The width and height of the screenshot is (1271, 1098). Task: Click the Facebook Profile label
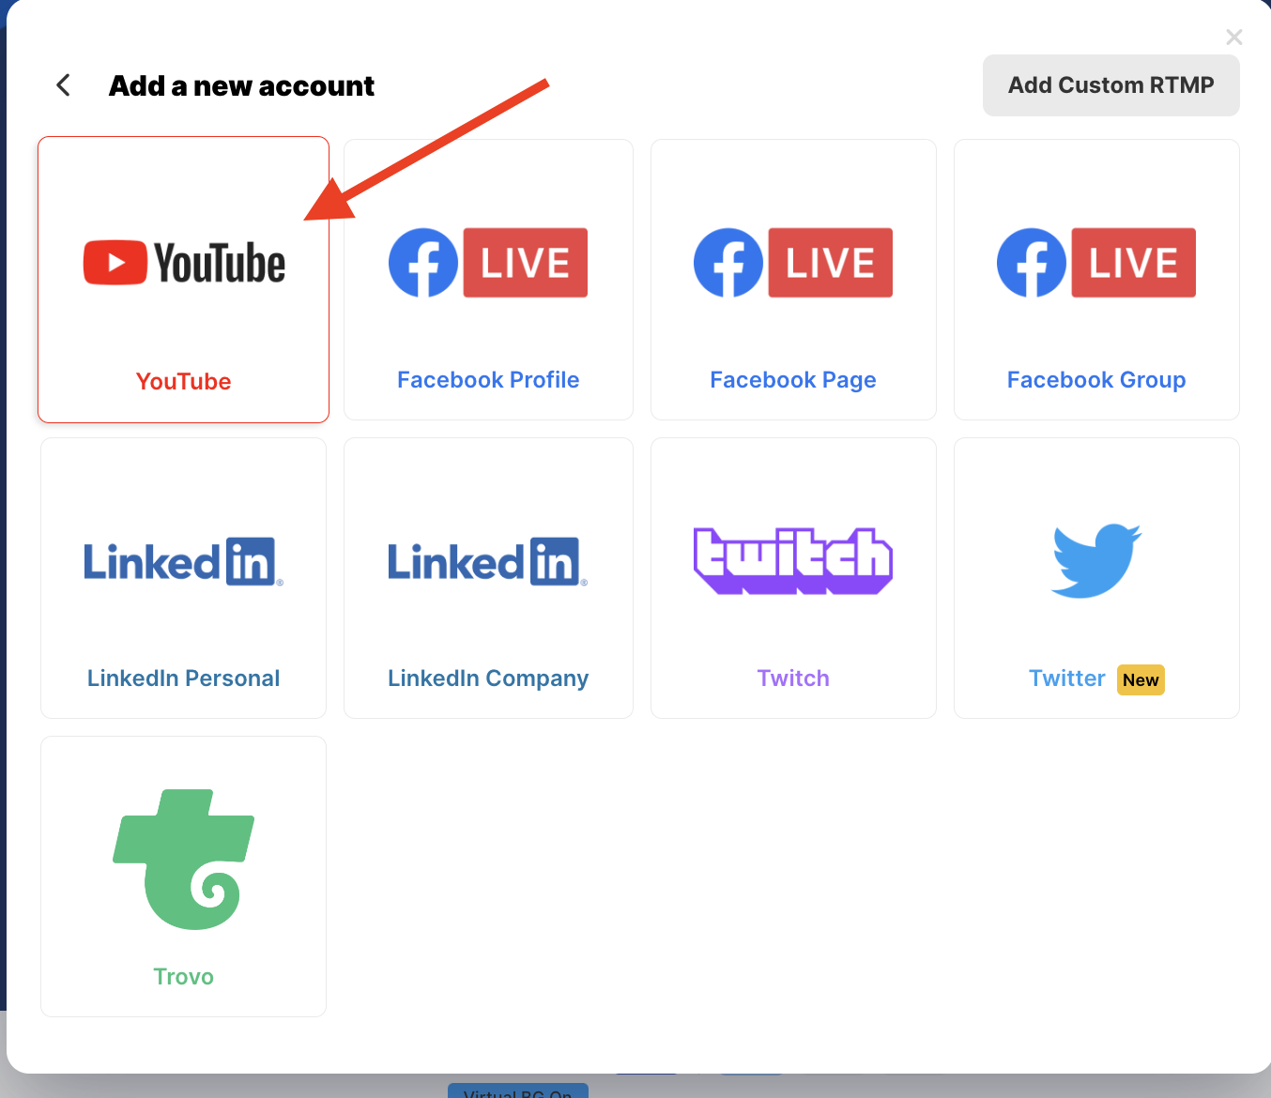[x=488, y=380]
